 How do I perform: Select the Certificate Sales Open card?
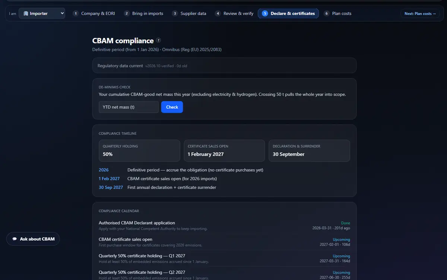pos(224,151)
